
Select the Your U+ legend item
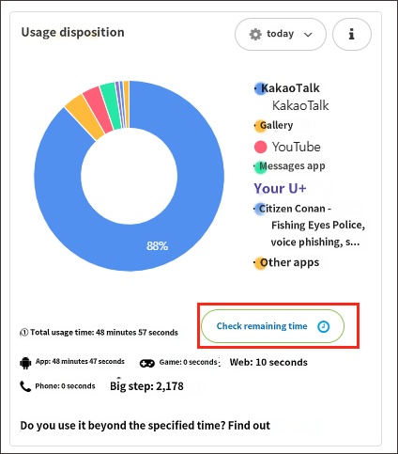(x=280, y=188)
